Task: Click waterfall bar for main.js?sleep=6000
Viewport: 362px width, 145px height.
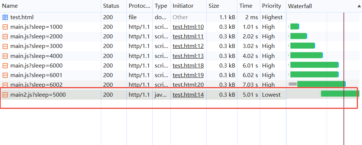Action: click(x=314, y=65)
